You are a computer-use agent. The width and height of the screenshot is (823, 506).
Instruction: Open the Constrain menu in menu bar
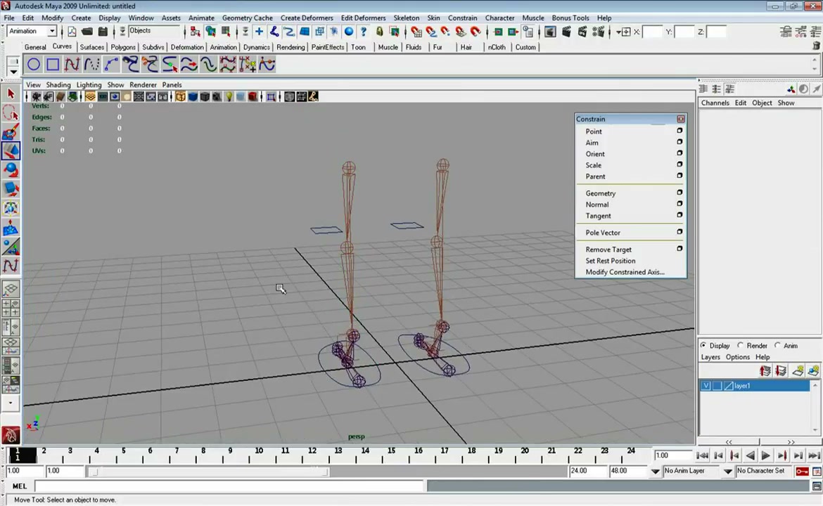point(462,18)
